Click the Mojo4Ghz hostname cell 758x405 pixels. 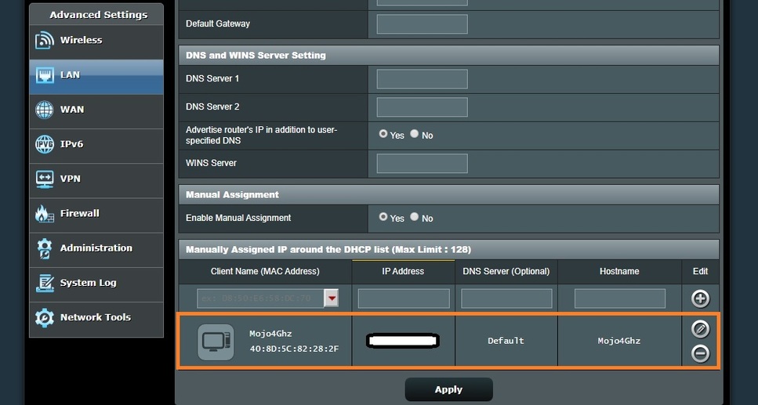[618, 341]
